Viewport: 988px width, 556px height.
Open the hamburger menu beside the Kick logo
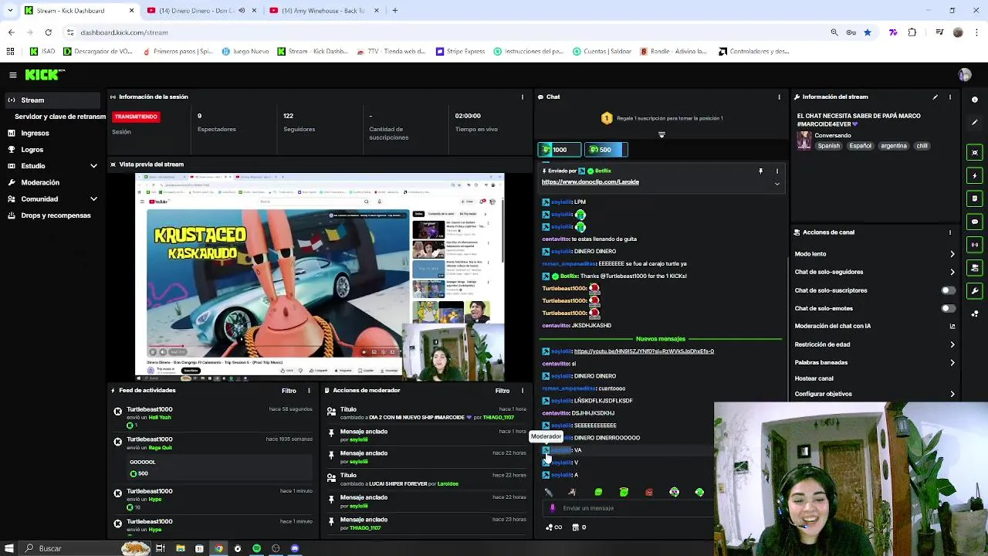pyautogui.click(x=13, y=75)
